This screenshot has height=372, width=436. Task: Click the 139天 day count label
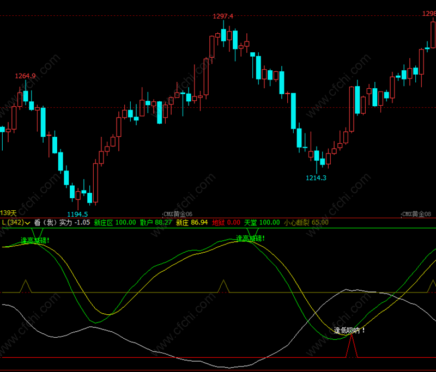pyautogui.click(x=8, y=213)
